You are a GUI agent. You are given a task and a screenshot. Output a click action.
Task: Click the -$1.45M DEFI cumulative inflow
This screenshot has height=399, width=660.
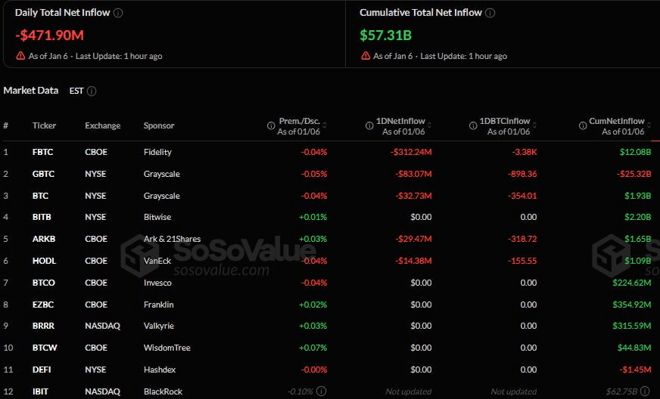[636, 370]
